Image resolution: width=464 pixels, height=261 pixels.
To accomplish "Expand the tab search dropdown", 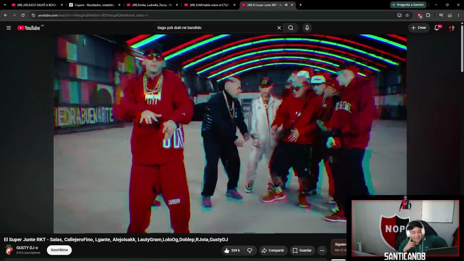I will [x=5, y=5].
